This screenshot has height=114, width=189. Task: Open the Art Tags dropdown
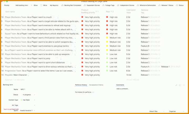click(x=28, y=105)
